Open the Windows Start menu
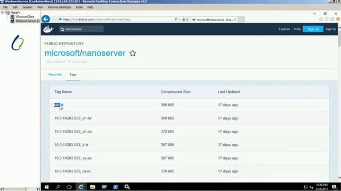 (46, 187)
